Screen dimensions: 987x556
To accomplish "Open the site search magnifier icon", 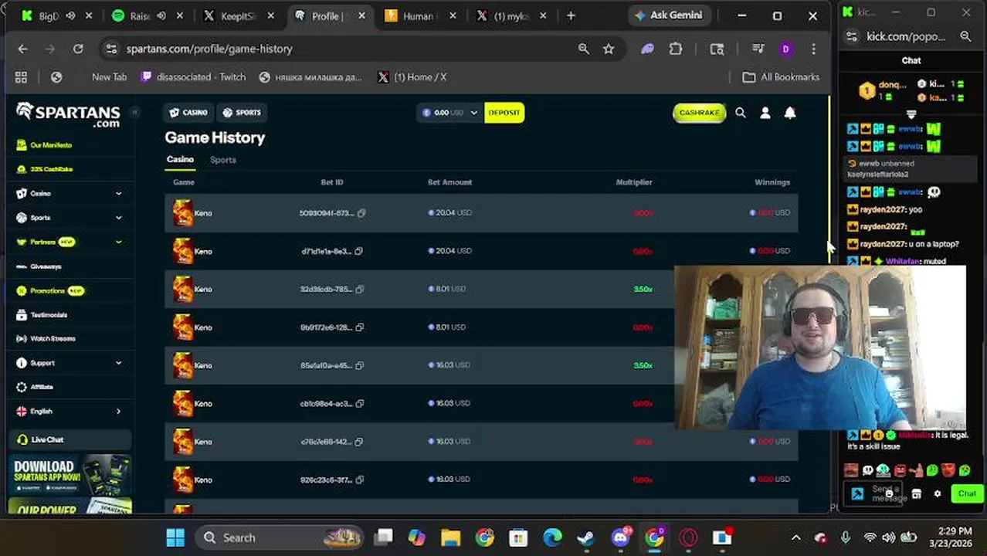I will point(740,113).
